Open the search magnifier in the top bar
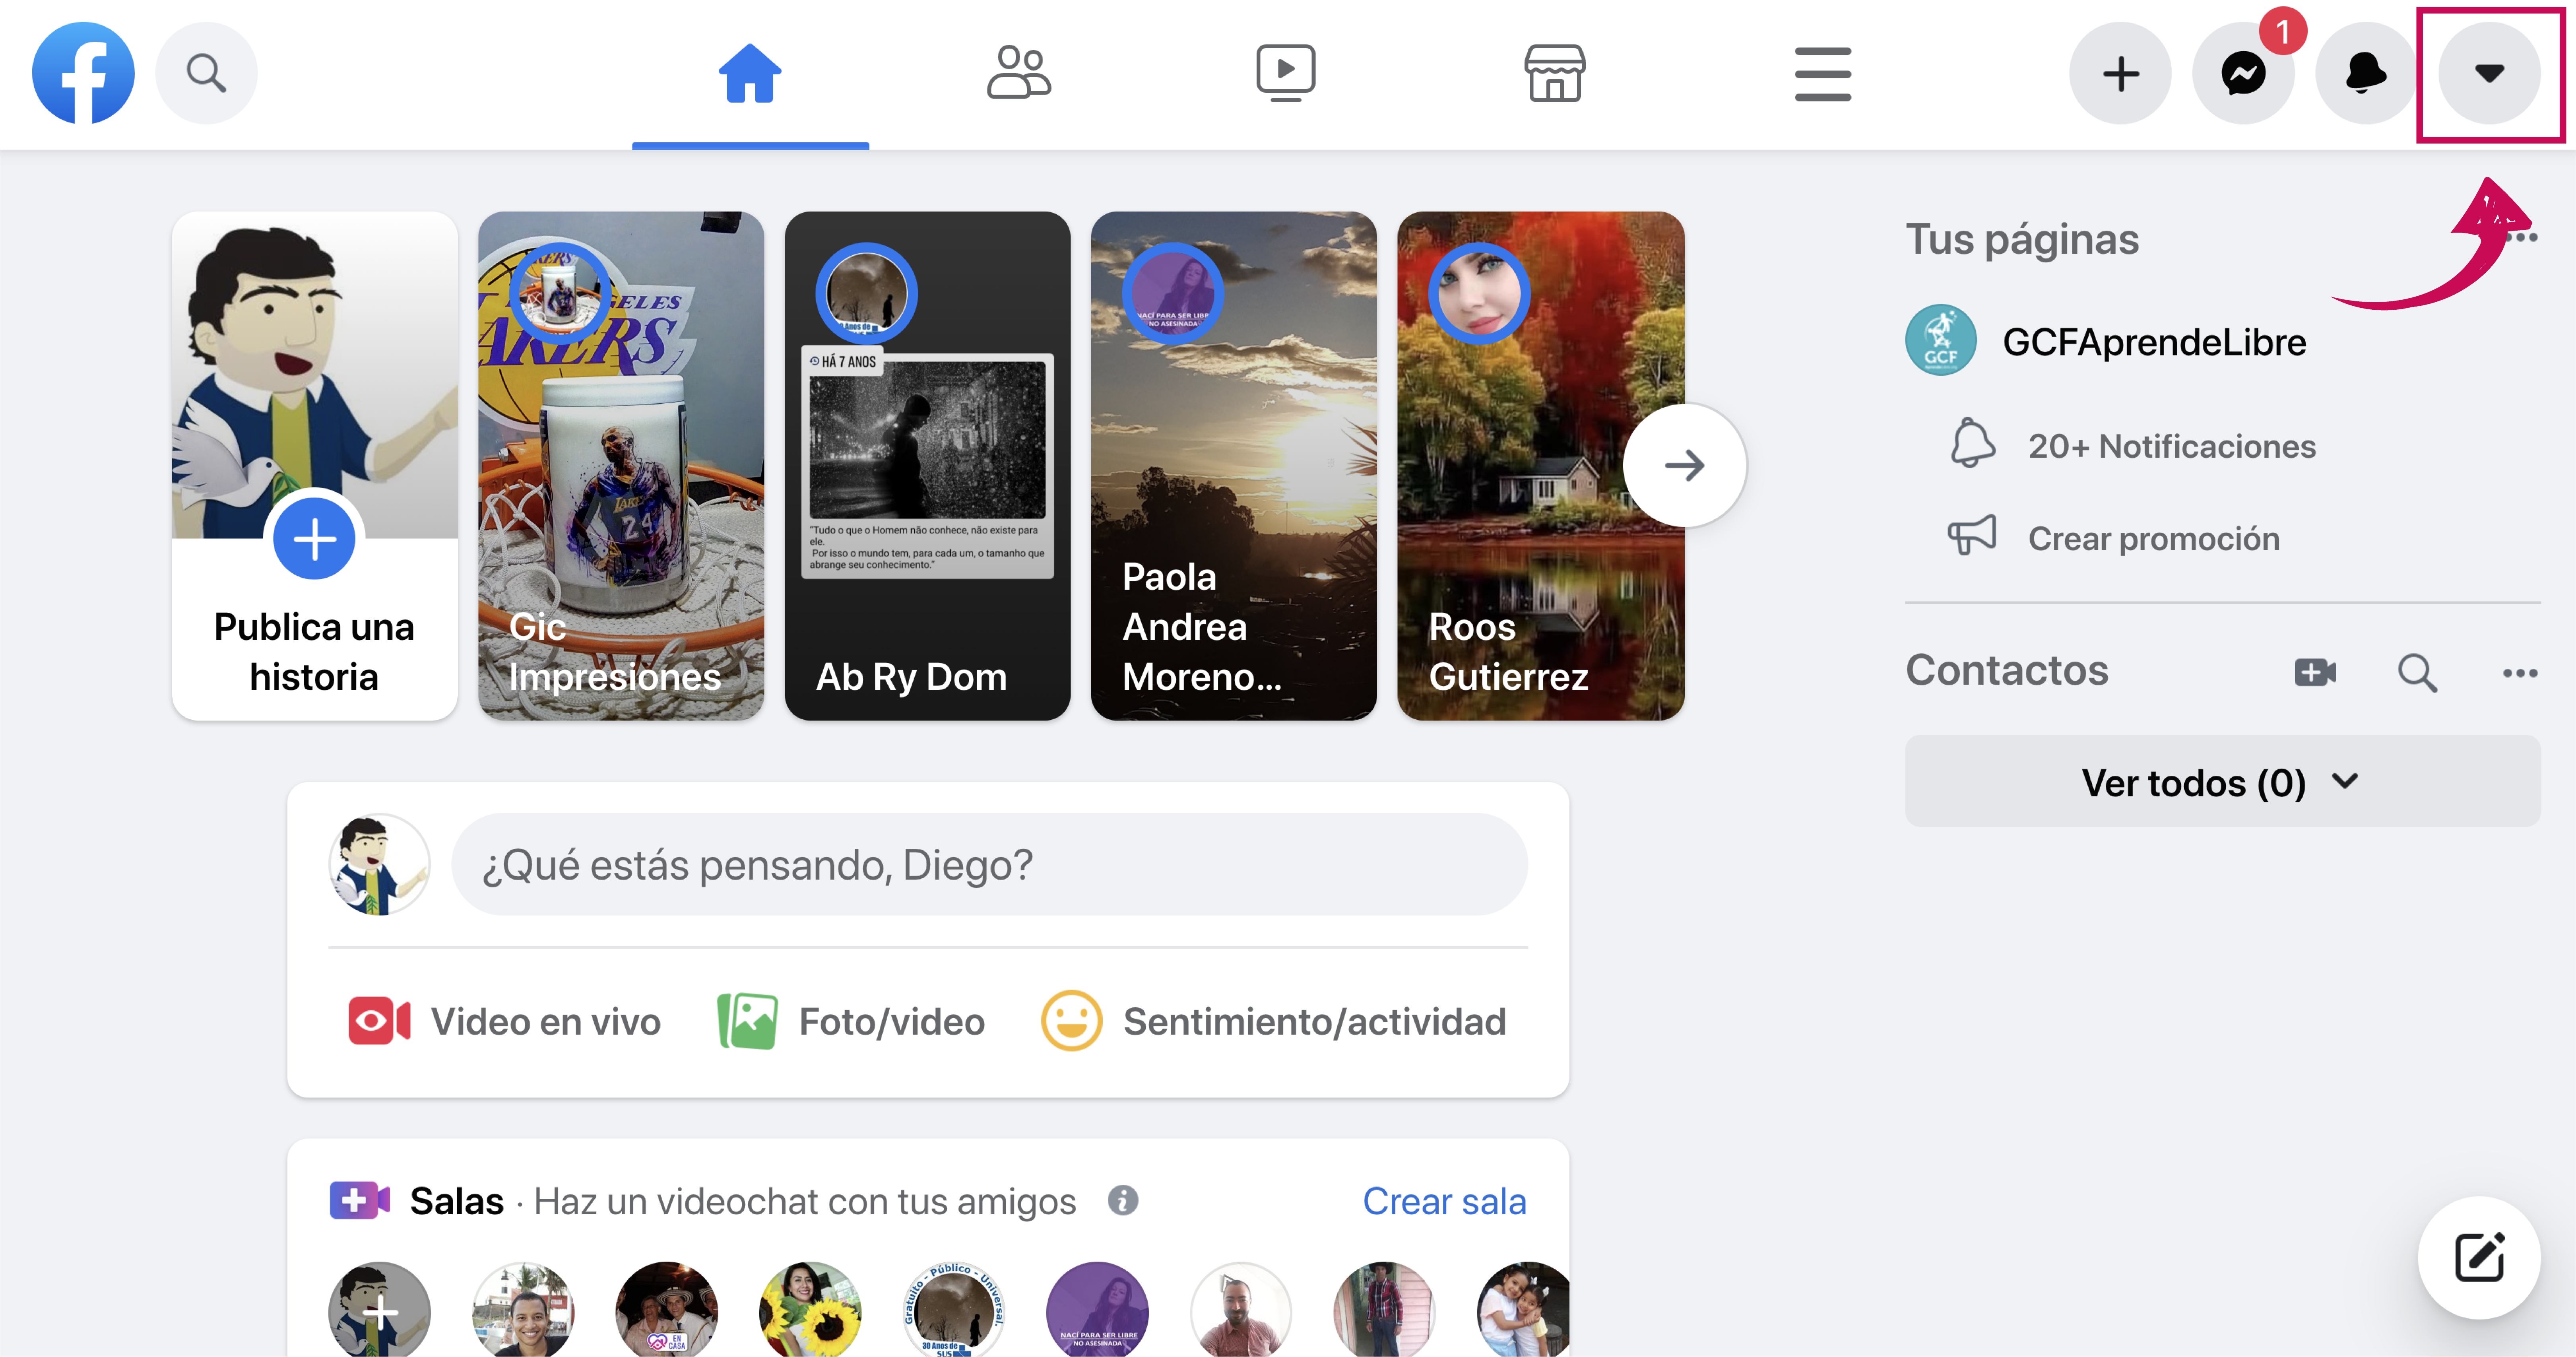 206,73
